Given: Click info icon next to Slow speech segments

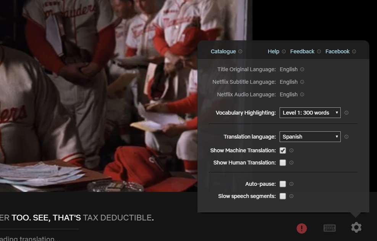Looking at the screenshot, I should 291,196.
